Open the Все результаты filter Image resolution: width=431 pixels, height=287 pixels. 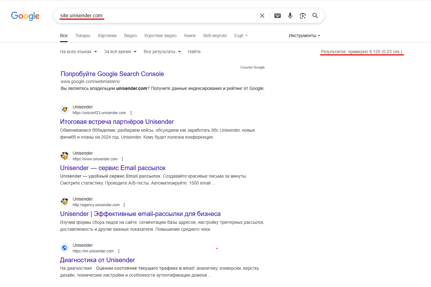162,52
